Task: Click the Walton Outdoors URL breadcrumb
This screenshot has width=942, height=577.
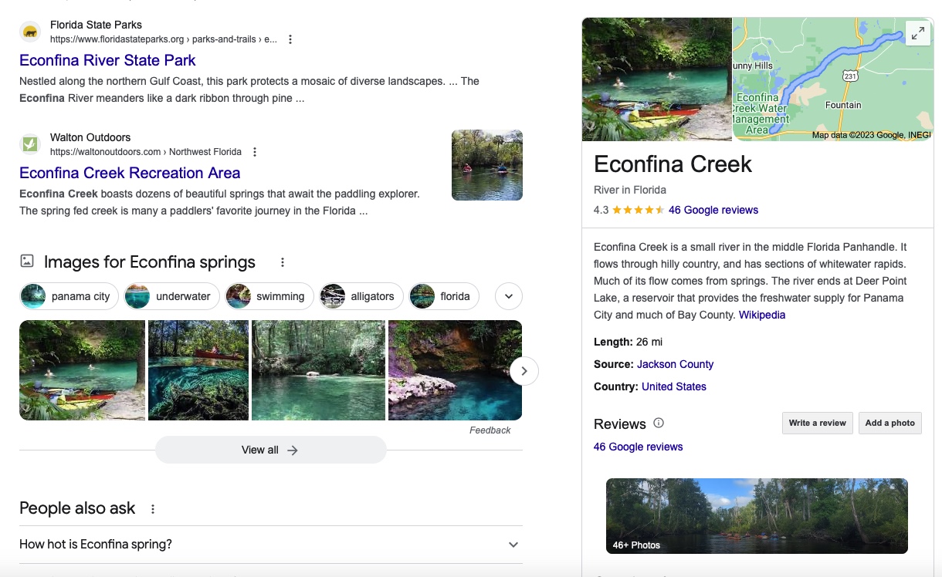Action: click(x=146, y=152)
